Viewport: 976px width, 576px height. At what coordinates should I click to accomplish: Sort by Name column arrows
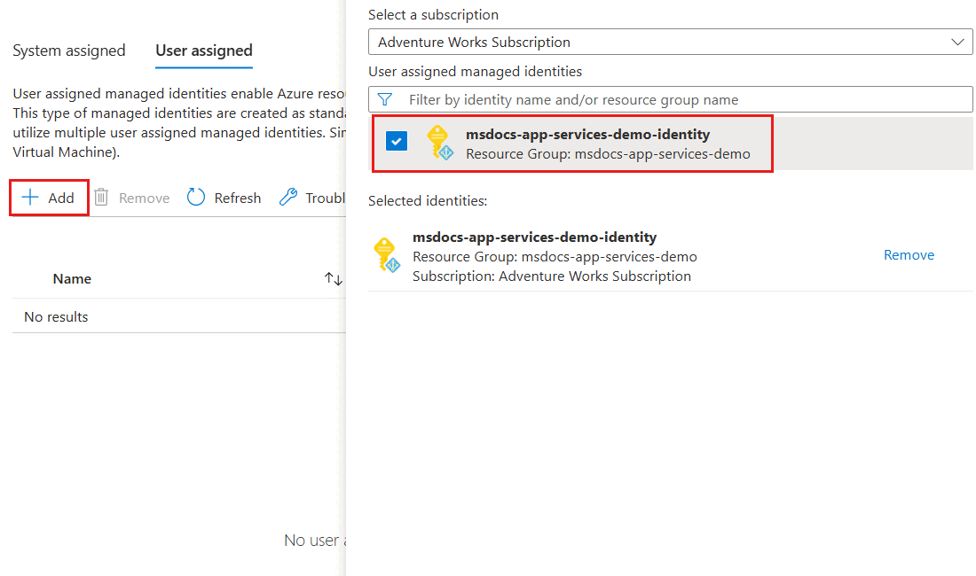[334, 279]
